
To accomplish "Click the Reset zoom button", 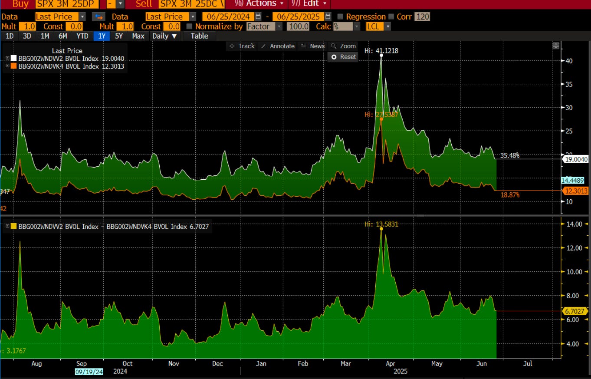I will pos(343,57).
